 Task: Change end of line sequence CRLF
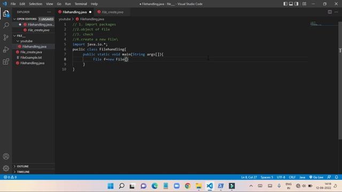click(x=292, y=177)
